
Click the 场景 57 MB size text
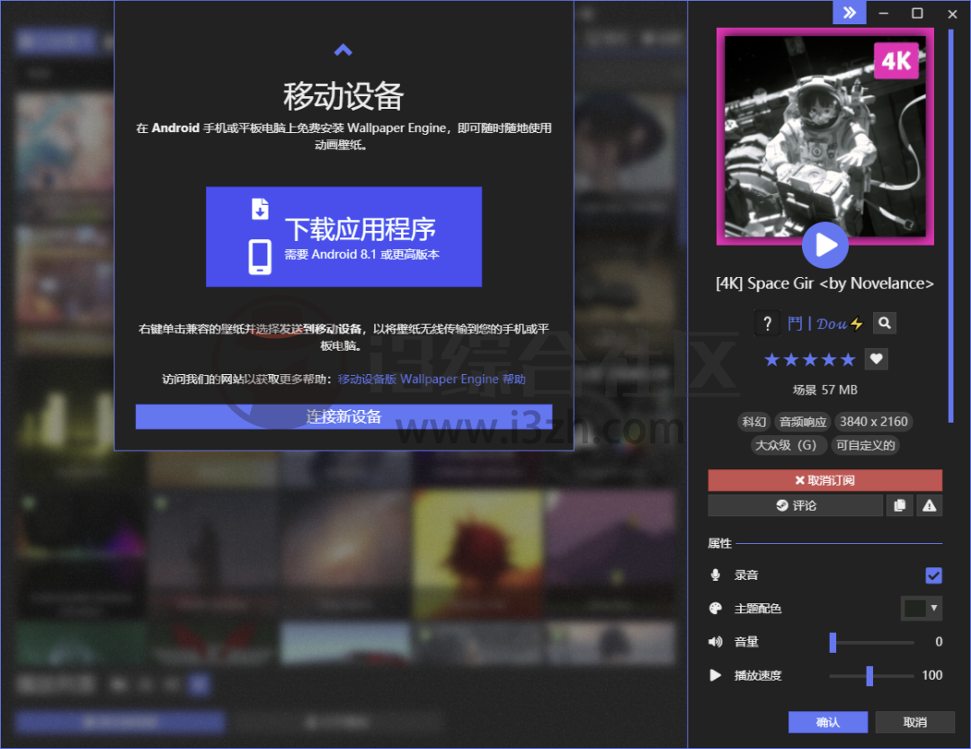824,390
